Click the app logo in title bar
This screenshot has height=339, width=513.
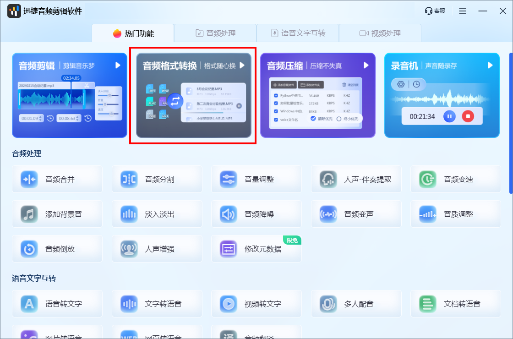click(x=14, y=11)
